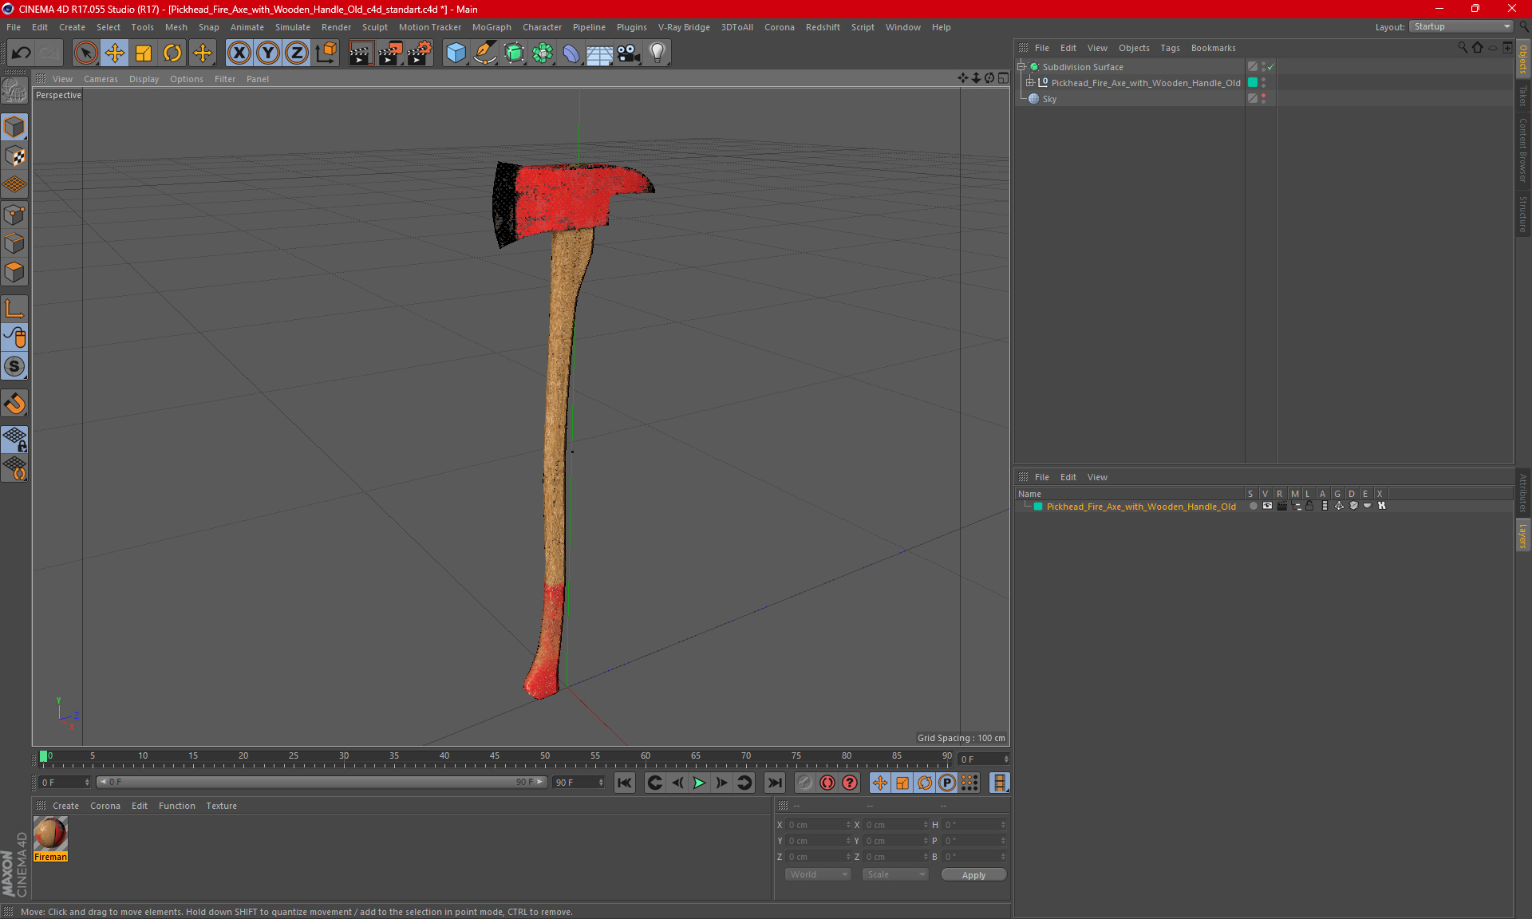This screenshot has height=919, width=1532.
Task: Toggle X axis lock
Action: coord(239,53)
